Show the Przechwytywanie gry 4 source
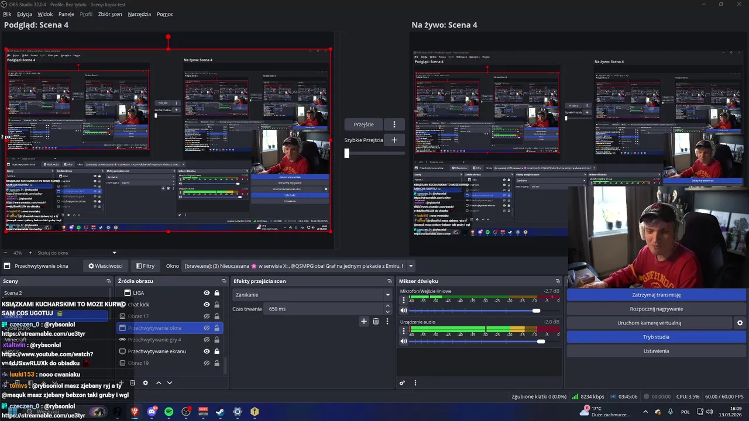 point(207,340)
